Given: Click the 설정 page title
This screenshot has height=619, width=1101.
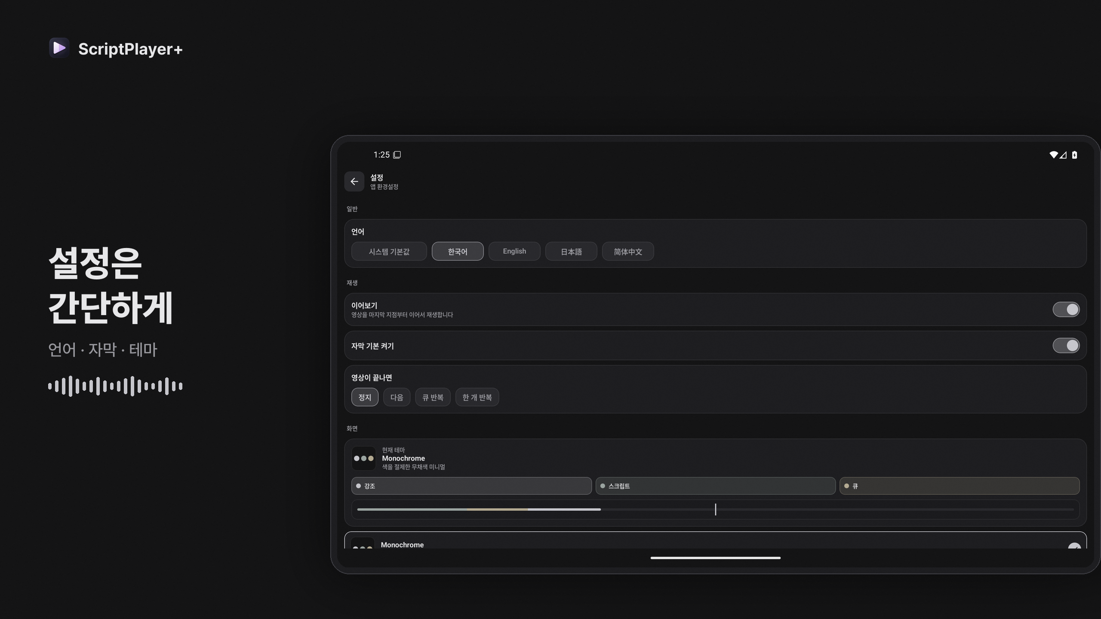Looking at the screenshot, I should click(377, 178).
